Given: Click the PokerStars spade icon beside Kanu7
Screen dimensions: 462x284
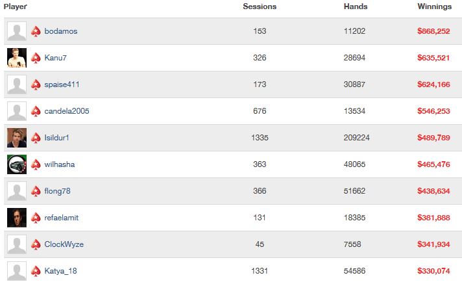Looking at the screenshot, I should point(36,58).
